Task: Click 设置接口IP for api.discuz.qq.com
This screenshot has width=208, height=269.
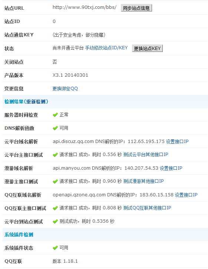Action: (177, 142)
